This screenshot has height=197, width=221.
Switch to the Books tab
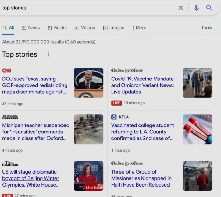tap(57, 28)
